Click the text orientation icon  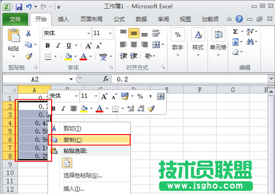pyautogui.click(x=148, y=56)
